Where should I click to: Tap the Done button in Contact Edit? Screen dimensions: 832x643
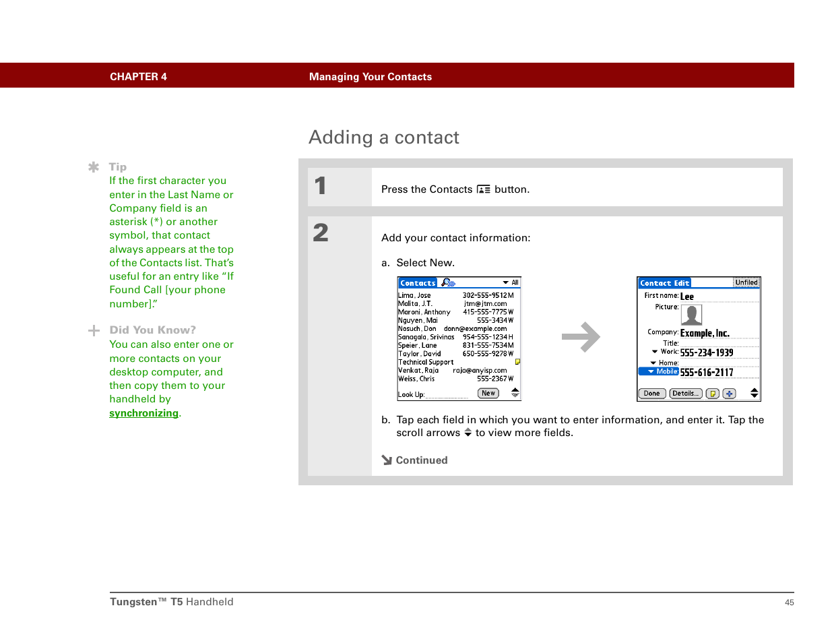point(652,394)
